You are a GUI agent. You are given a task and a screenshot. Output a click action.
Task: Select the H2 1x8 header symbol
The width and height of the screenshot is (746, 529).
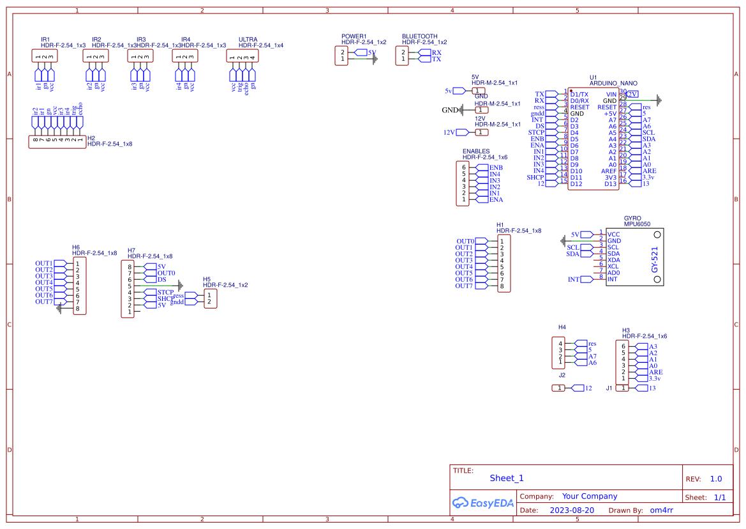tap(57, 142)
